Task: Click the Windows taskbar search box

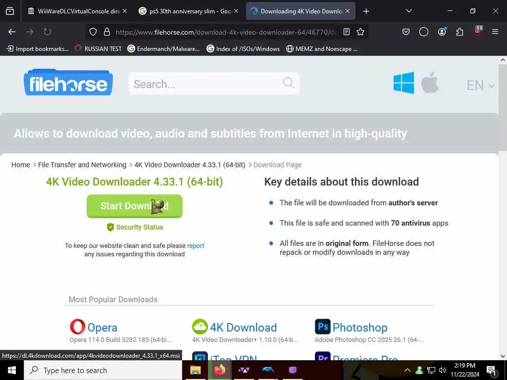Action: point(103,370)
